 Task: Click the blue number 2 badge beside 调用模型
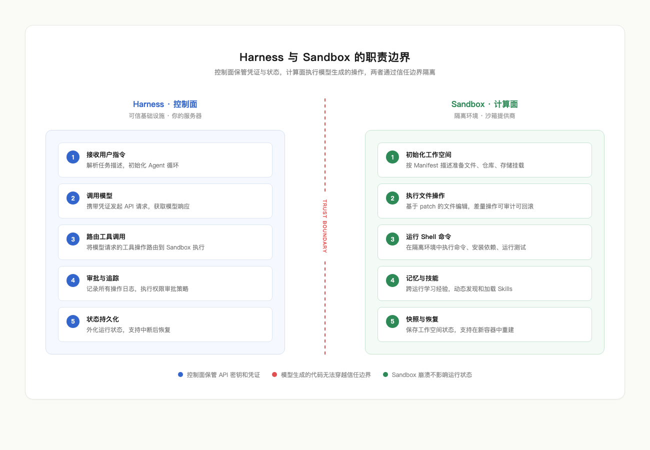73,198
